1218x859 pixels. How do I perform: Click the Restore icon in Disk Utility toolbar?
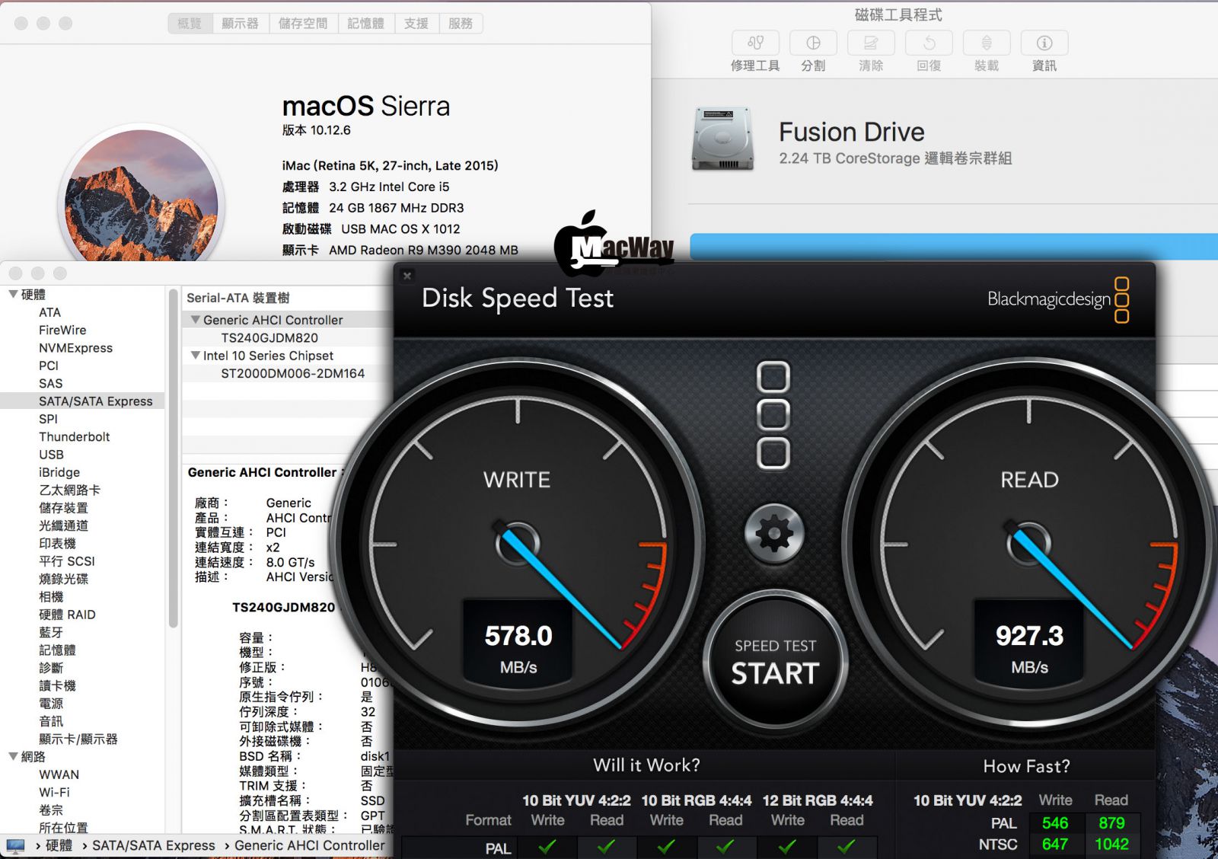[929, 43]
